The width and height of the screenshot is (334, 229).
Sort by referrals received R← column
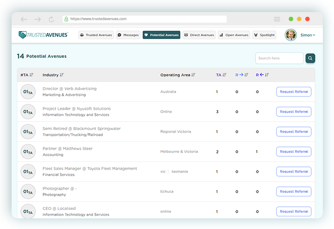(x=267, y=75)
